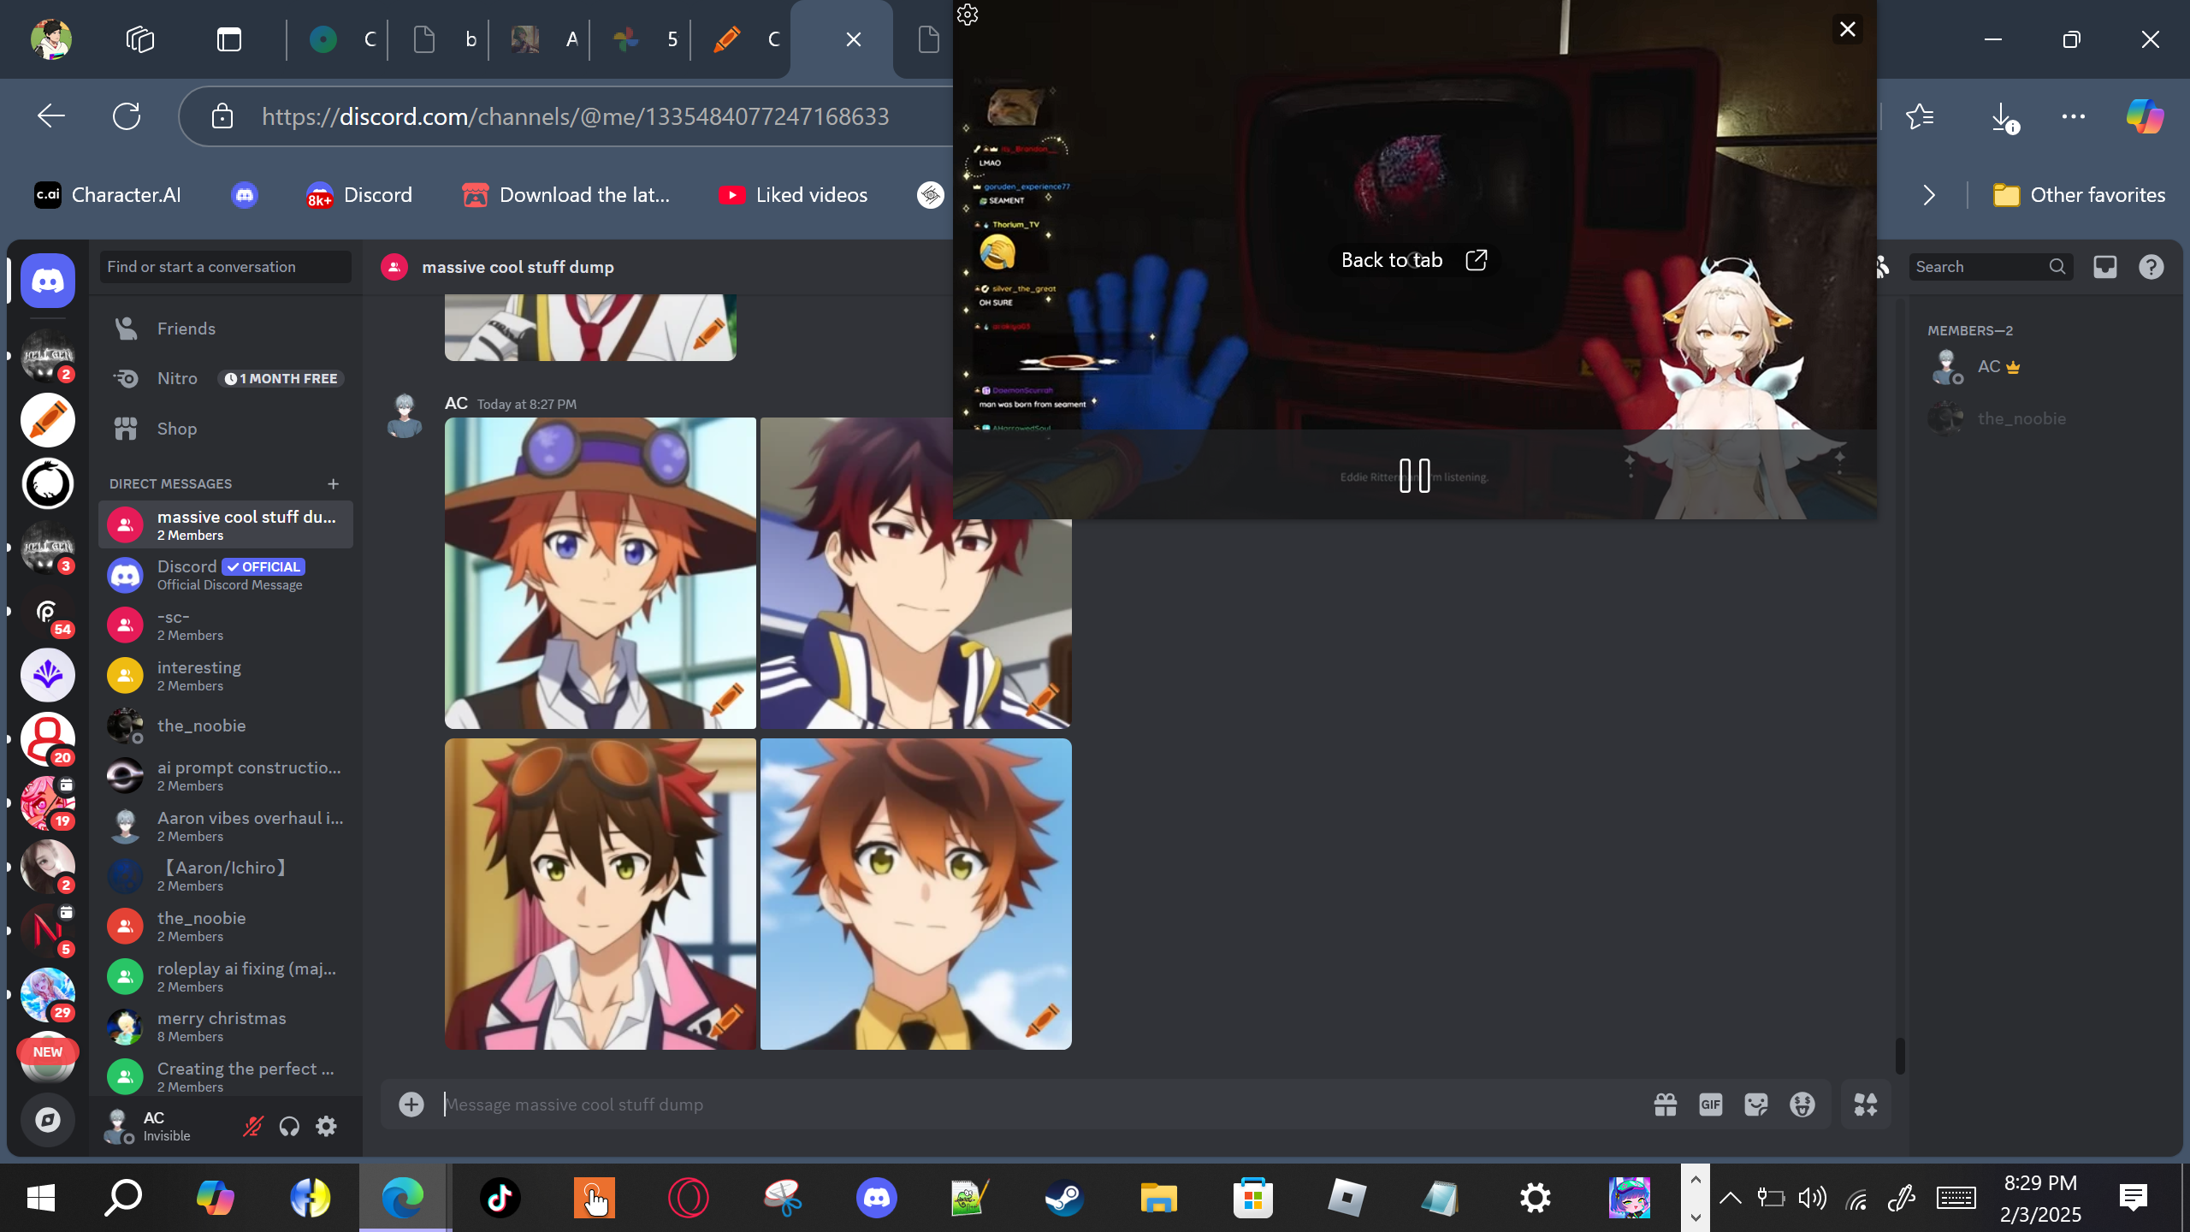Open 'Other favorites' folder
The width and height of the screenshot is (2190, 1232).
tap(2079, 195)
